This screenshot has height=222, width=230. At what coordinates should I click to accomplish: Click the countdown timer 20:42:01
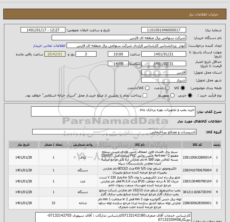tap(55, 54)
